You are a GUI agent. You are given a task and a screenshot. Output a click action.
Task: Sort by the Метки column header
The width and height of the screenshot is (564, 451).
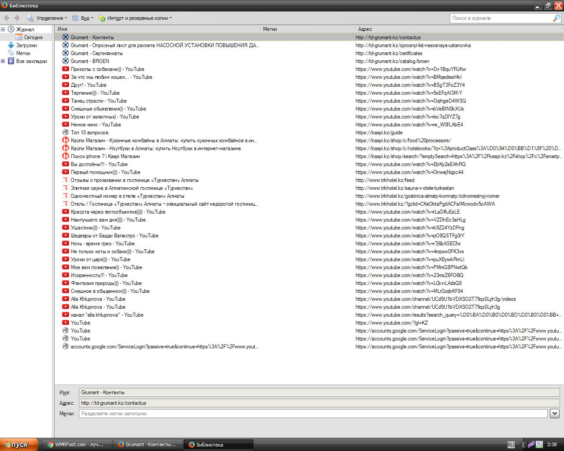click(x=308, y=29)
